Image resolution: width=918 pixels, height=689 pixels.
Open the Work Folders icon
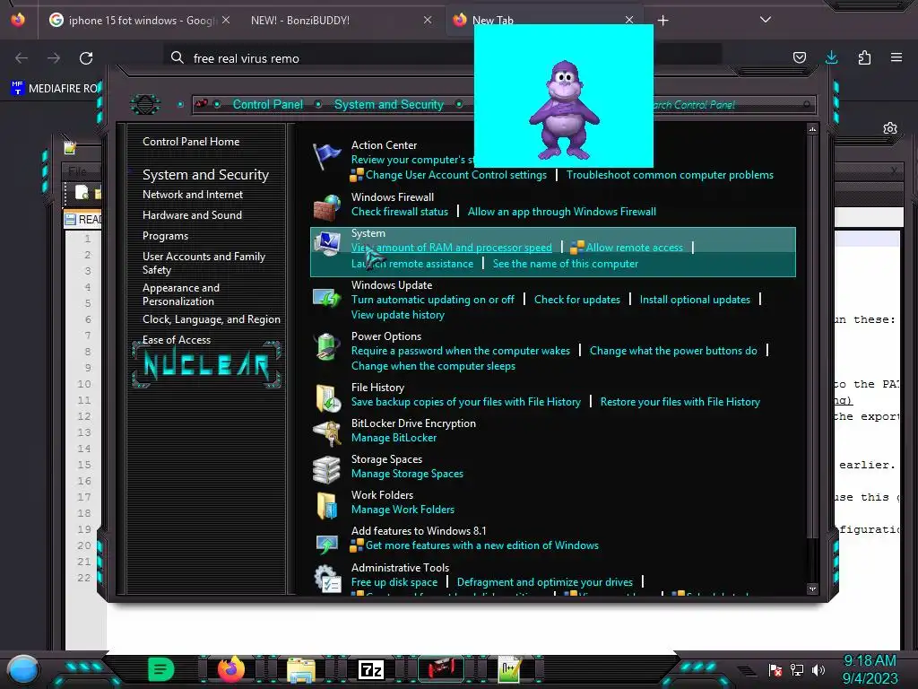tap(326, 505)
